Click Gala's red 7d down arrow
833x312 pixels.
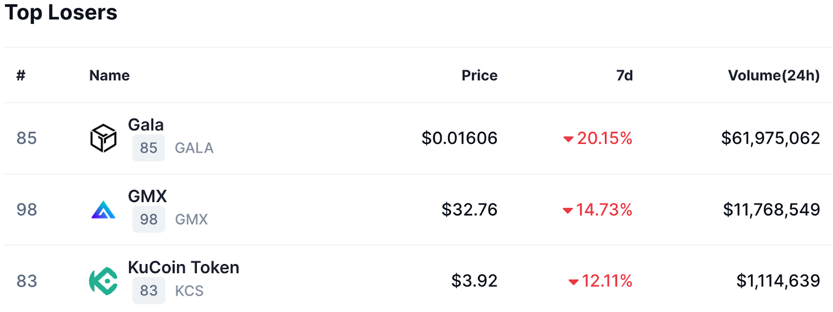click(568, 139)
